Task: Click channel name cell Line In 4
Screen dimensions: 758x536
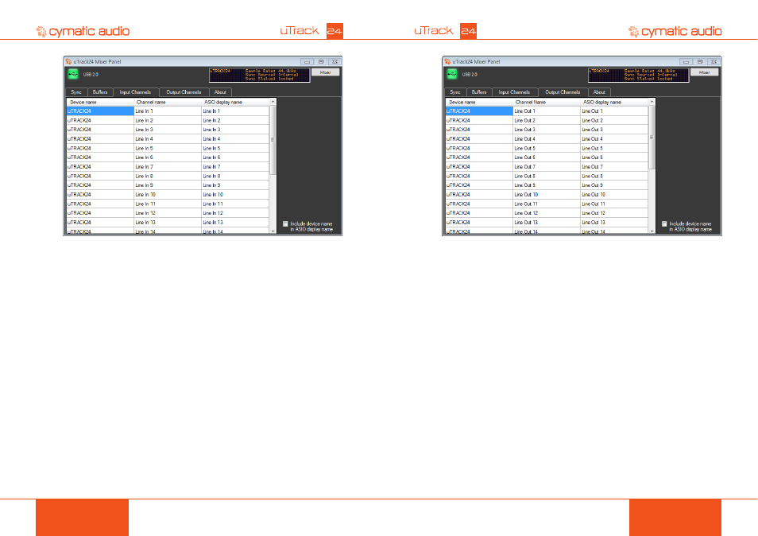Action: click(168, 139)
